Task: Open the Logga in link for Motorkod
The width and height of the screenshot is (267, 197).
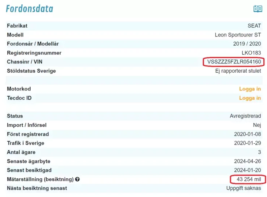Action: (x=250, y=89)
